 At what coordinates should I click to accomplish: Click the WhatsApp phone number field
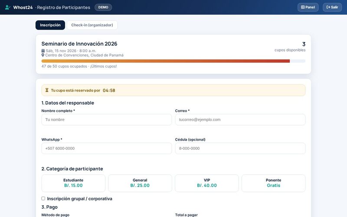pyautogui.click(x=106, y=148)
